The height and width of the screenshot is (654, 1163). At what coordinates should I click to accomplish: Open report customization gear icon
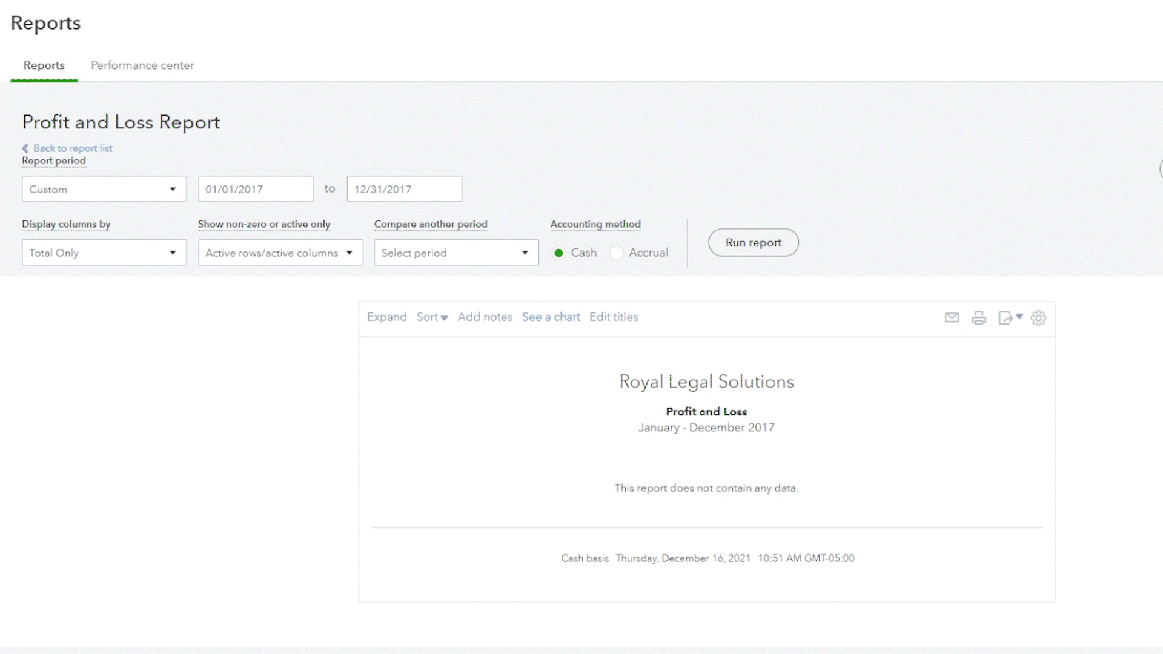tap(1038, 317)
